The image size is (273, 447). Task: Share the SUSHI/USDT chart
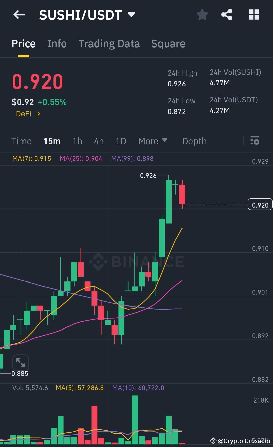coord(227,15)
